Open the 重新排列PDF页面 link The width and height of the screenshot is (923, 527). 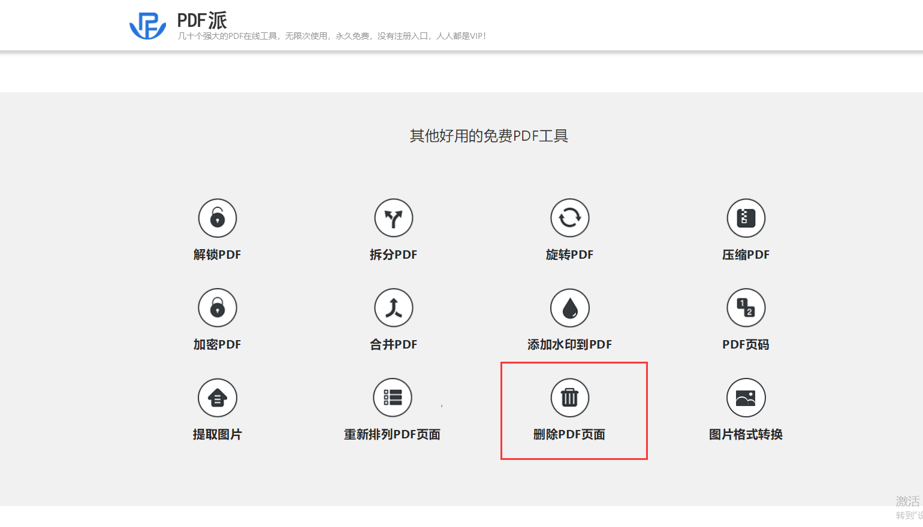[x=392, y=434]
